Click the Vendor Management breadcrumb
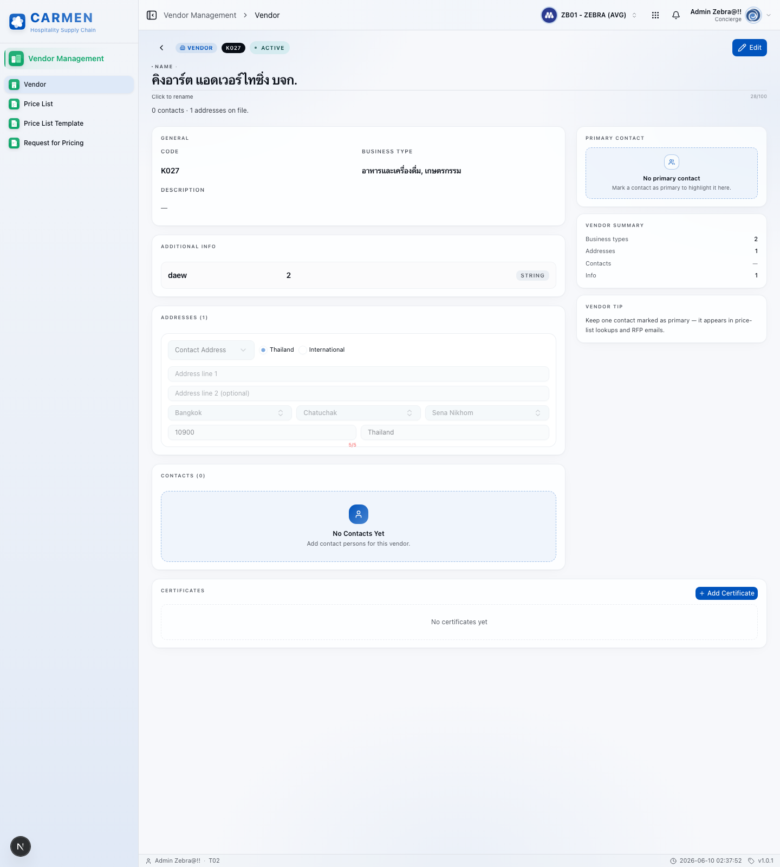Image resolution: width=780 pixels, height=867 pixels. [x=200, y=15]
